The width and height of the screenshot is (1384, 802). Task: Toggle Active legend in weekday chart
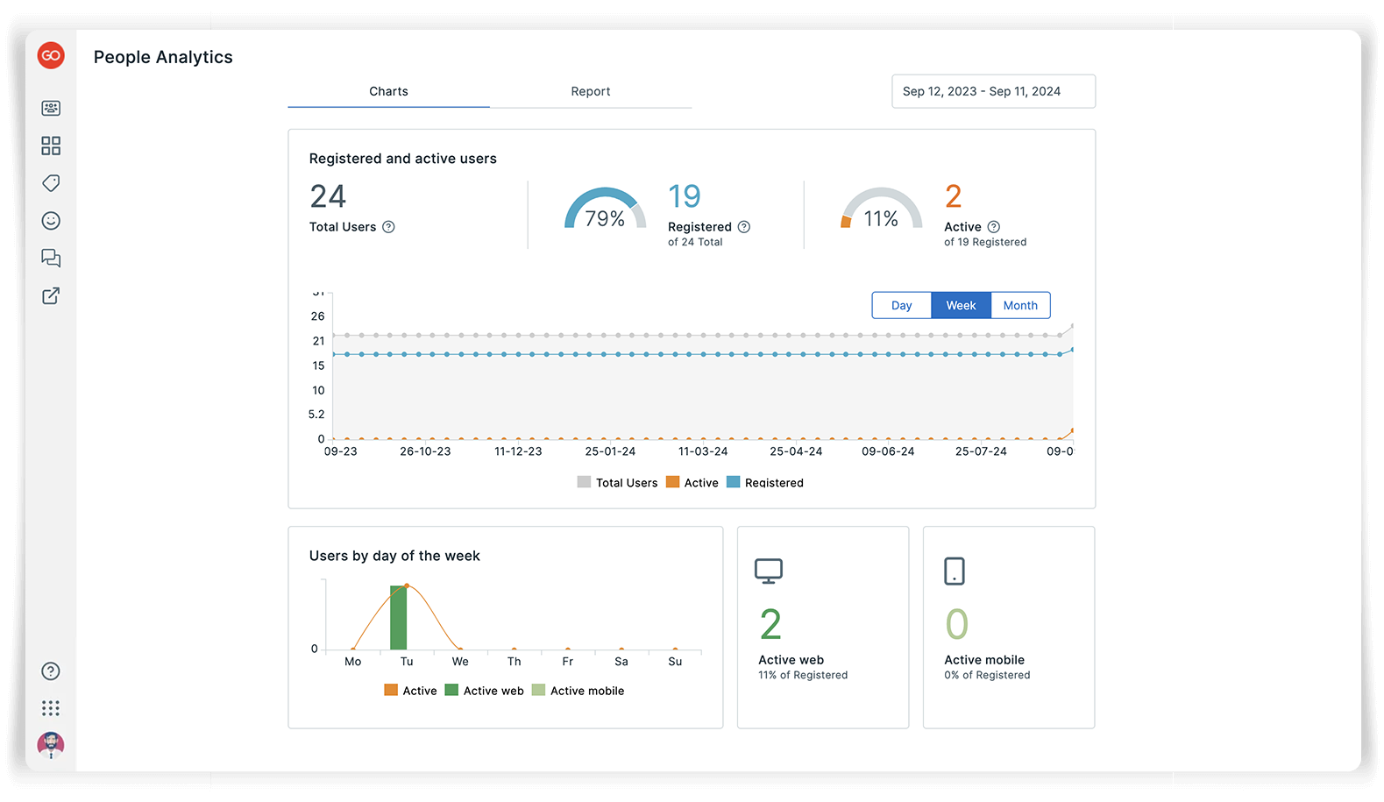(x=411, y=691)
